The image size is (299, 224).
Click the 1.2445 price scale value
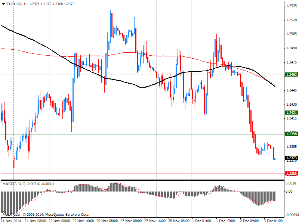pyautogui.click(x=292, y=90)
